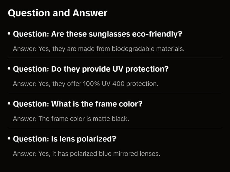
Task: Click the divider line below the matte black answer
Action: (115, 128)
